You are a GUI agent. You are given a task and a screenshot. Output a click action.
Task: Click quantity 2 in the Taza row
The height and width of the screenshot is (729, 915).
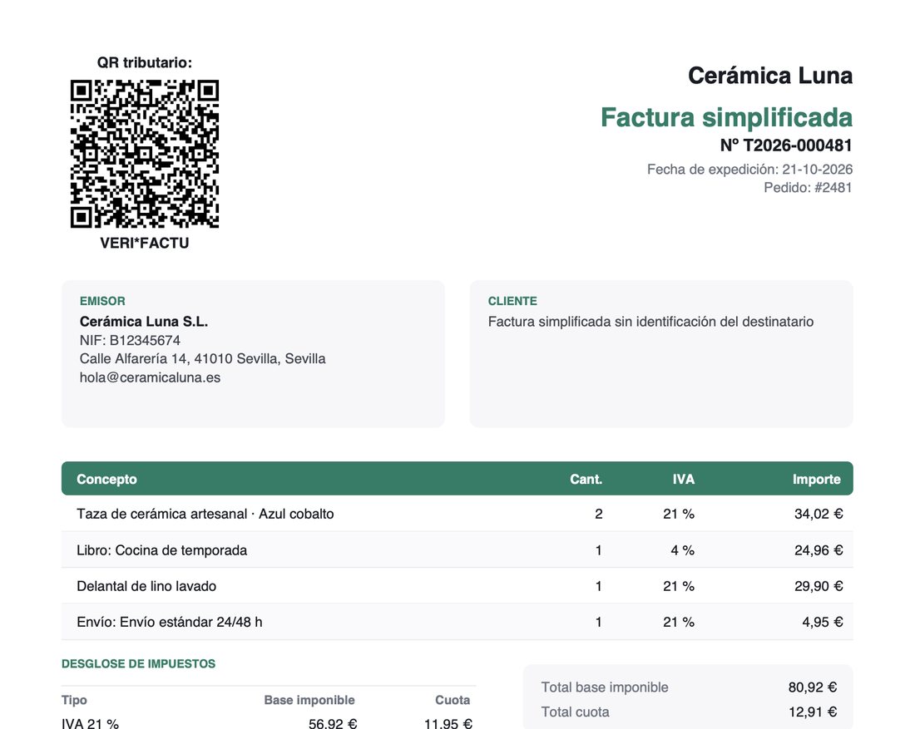(599, 514)
